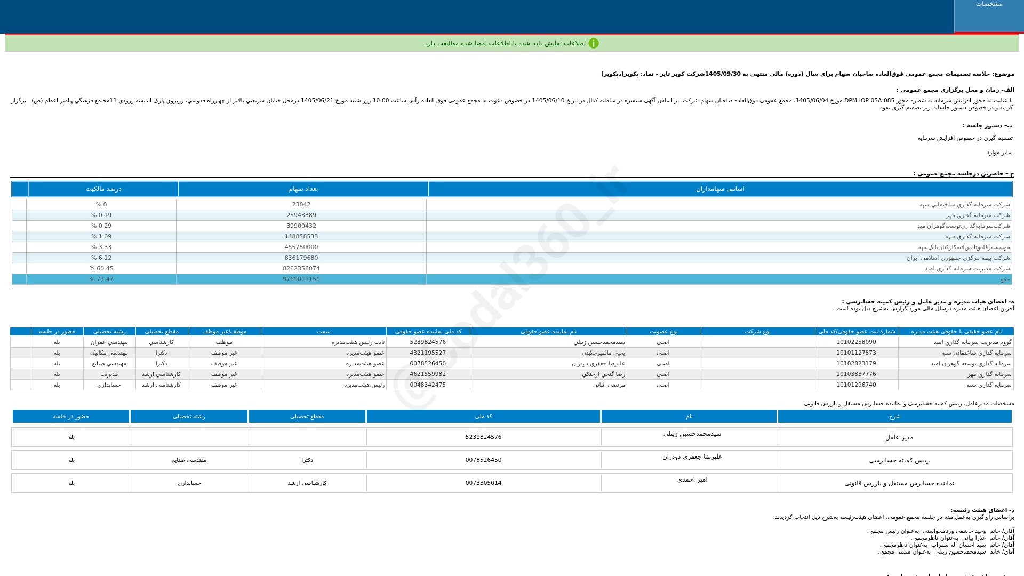
Task: Click registration number 10103837776
Action: point(856,374)
